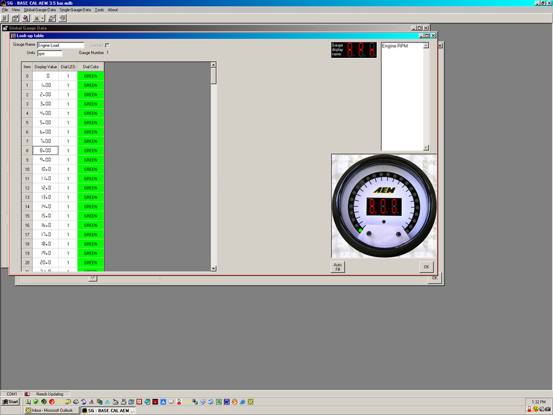Click the Dial LED cell for item 13
The image size is (553, 415).
[68, 197]
